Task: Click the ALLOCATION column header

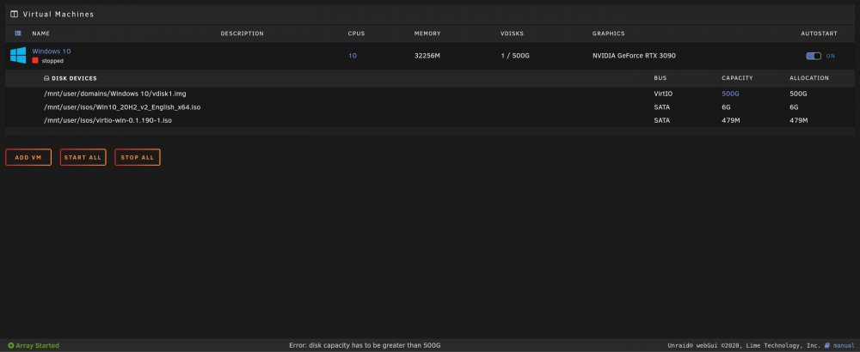Action: (809, 78)
